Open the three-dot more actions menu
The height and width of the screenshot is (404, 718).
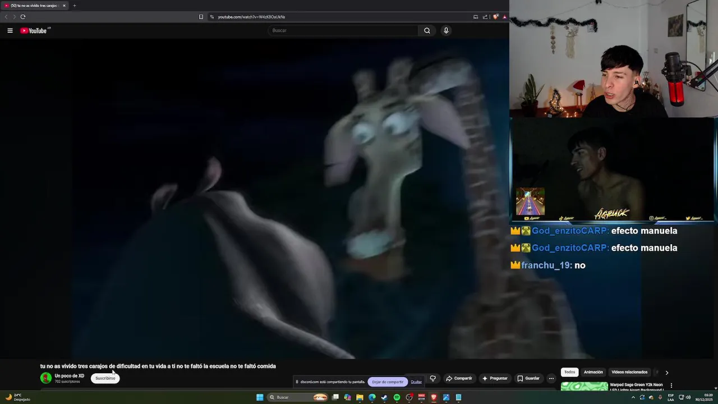coord(551,378)
